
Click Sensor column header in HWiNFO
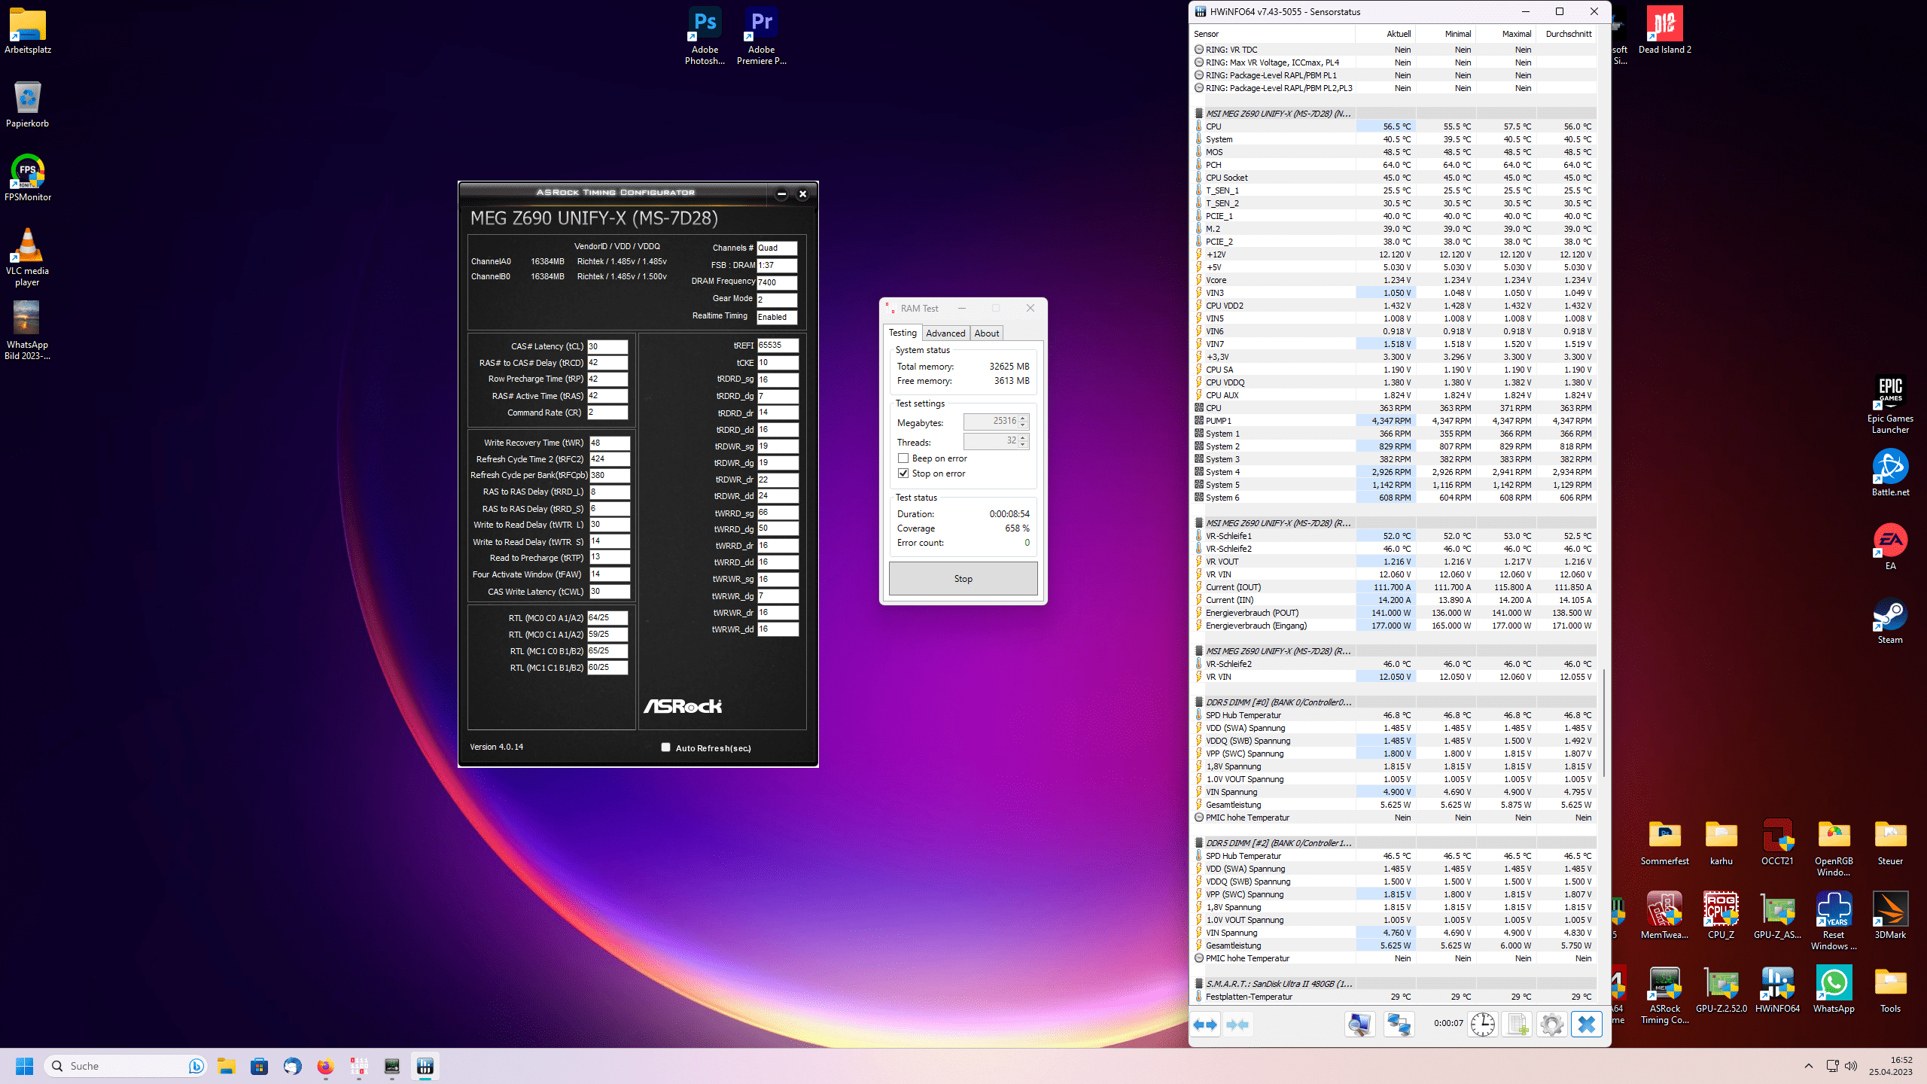1273,34
